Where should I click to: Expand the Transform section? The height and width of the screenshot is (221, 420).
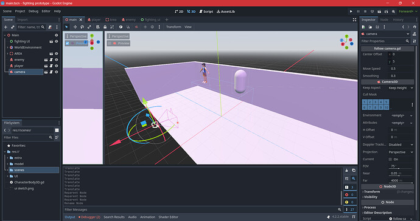click(387, 192)
